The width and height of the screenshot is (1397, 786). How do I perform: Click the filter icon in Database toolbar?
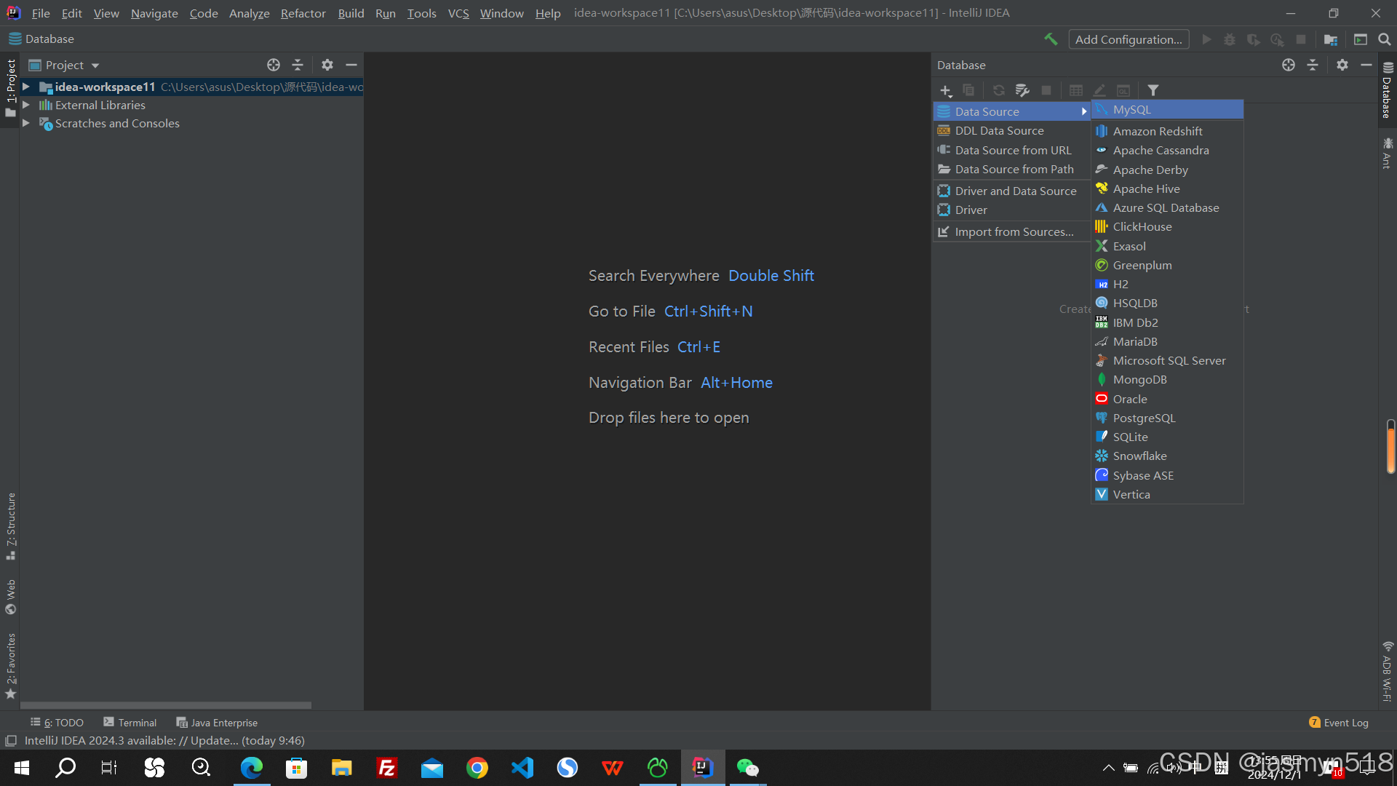1153,90
